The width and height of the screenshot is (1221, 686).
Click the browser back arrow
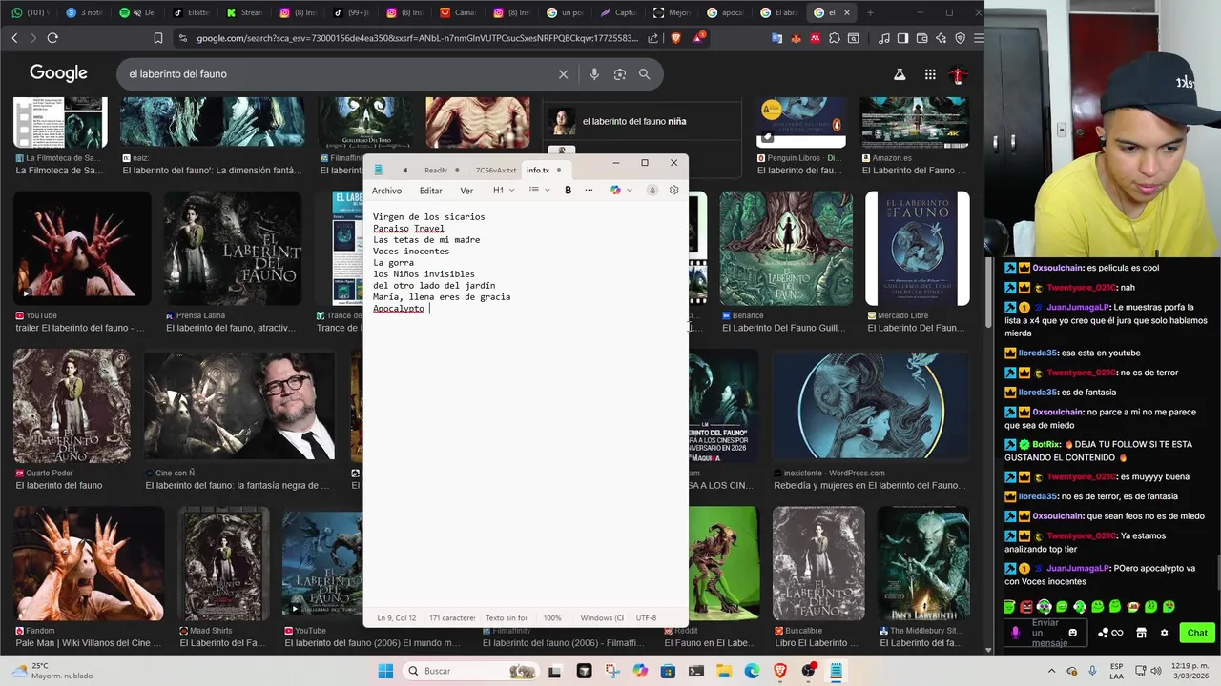coord(14,38)
